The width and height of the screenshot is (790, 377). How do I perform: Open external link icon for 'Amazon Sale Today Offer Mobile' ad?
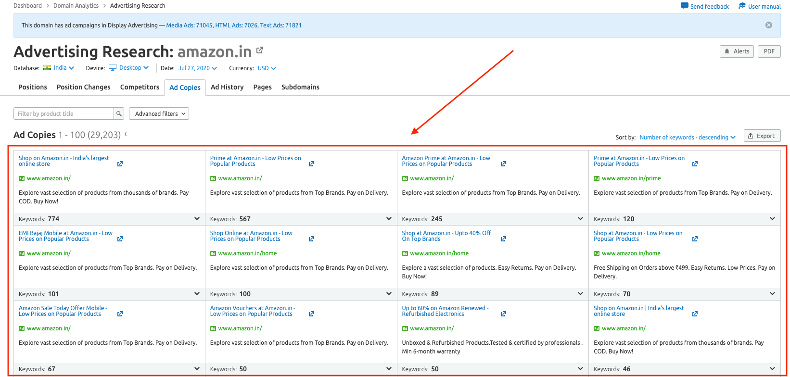pyautogui.click(x=120, y=314)
